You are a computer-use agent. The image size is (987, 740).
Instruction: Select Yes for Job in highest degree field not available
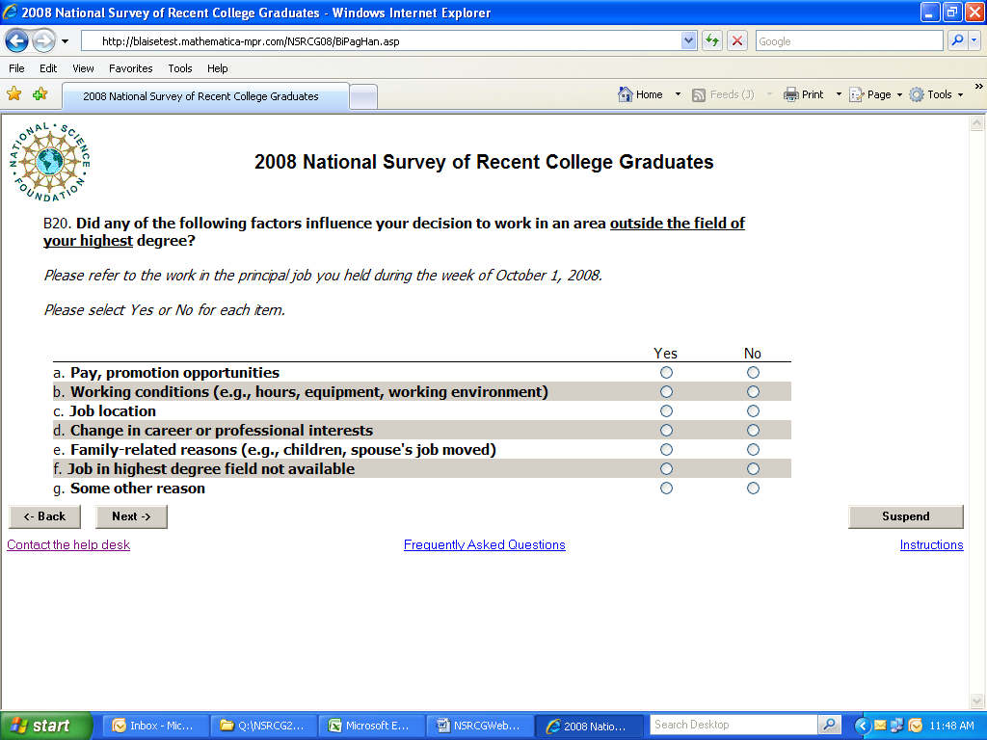[x=666, y=469]
